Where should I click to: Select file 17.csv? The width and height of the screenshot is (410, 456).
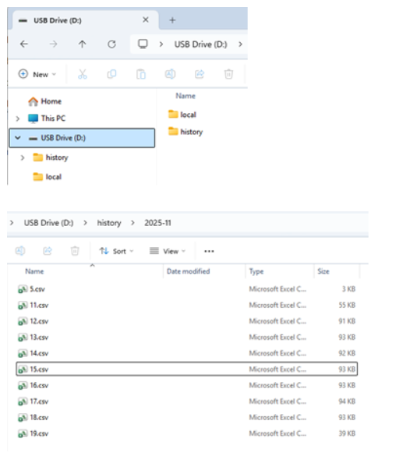(x=186, y=401)
